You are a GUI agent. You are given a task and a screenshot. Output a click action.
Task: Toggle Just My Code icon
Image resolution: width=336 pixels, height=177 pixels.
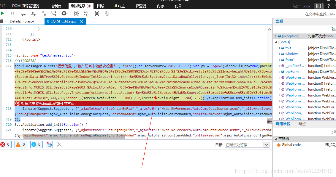pyautogui.click(x=97, y=14)
